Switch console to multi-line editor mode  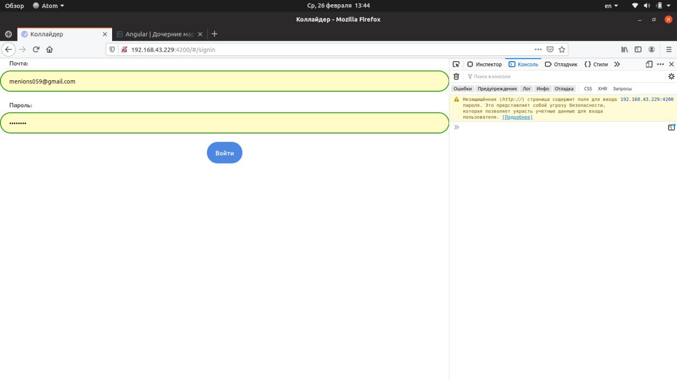671,127
